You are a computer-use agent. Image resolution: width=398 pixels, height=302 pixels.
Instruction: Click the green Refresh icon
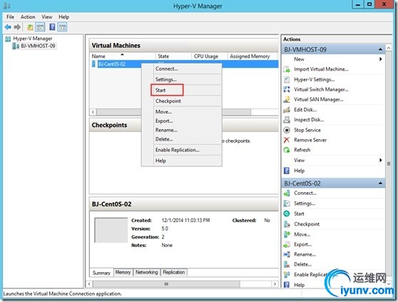(x=287, y=150)
